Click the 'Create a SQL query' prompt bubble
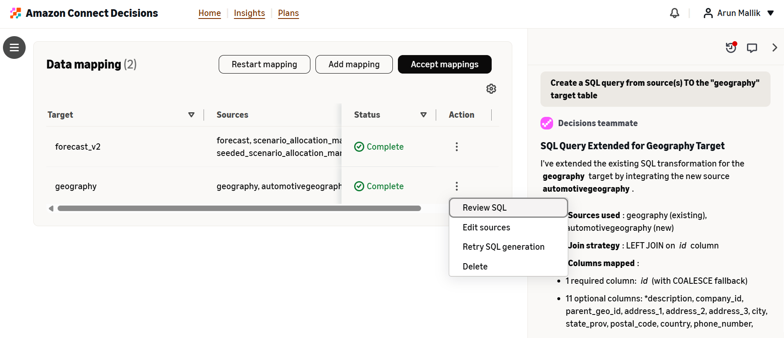 [655, 89]
